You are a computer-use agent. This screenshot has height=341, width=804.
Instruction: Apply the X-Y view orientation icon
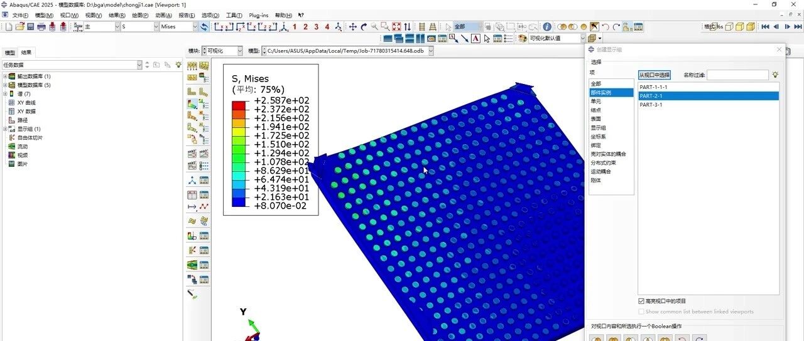pos(219,26)
